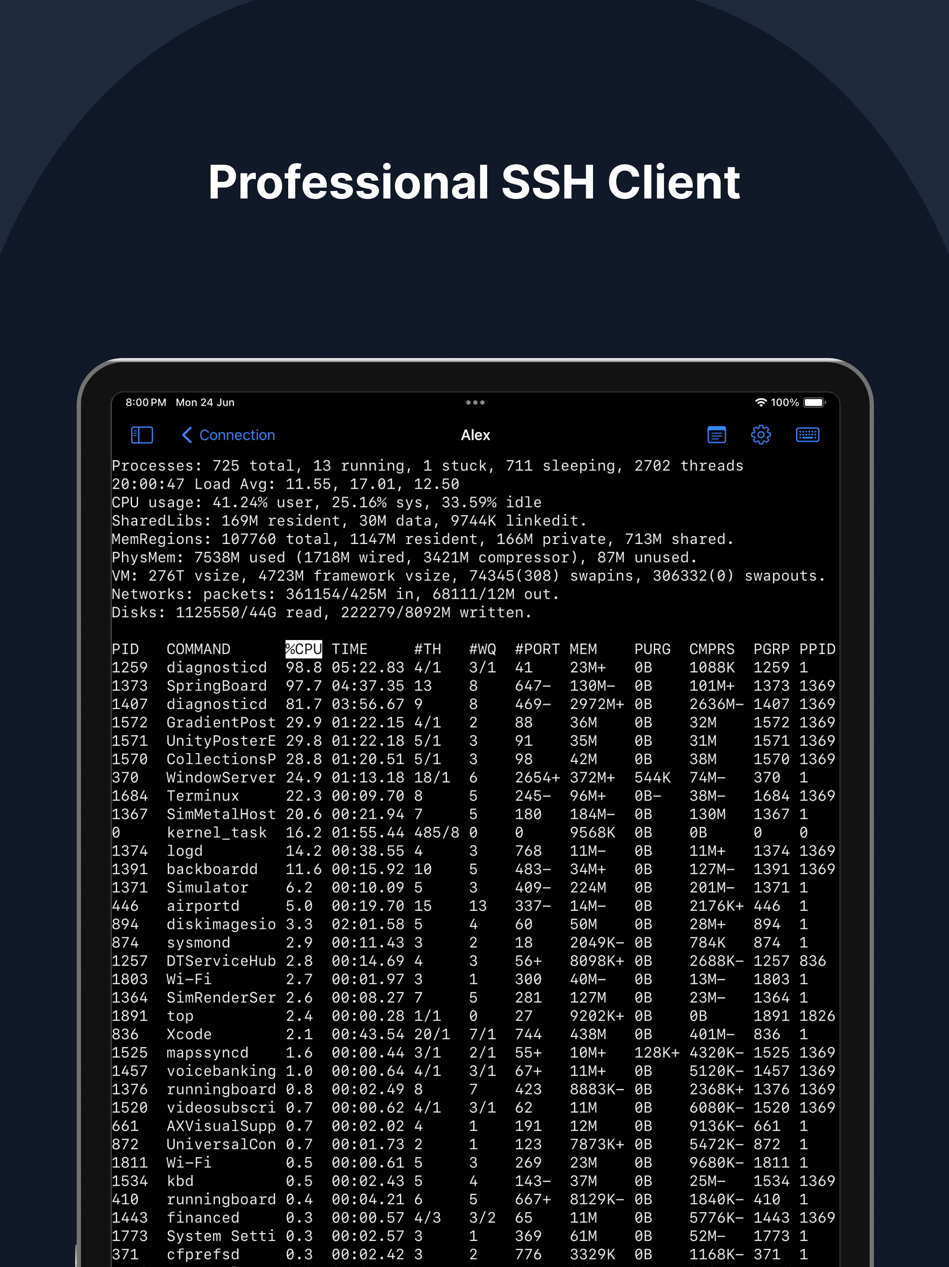Screen dimensions: 949x1267
Task: Select the backboardd process name
Action: [212, 869]
